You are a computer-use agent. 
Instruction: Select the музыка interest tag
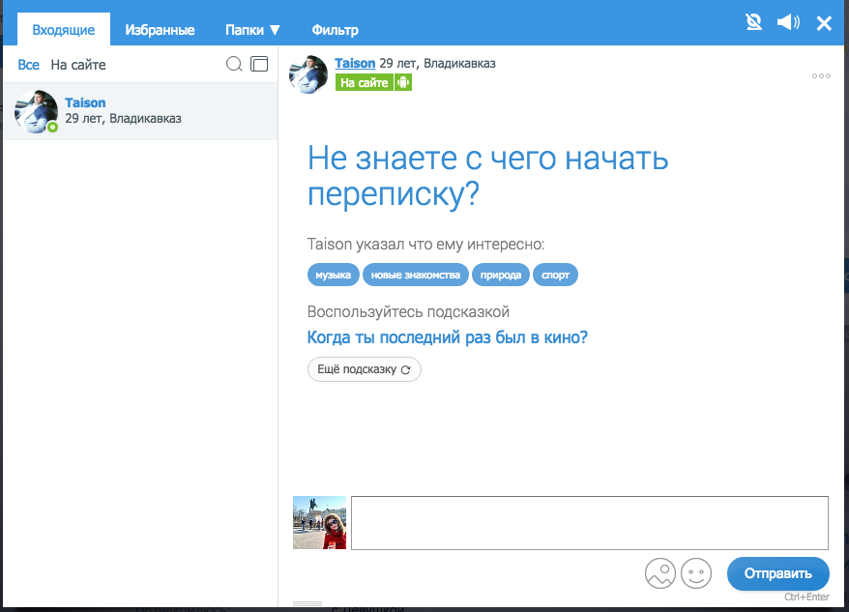point(333,275)
